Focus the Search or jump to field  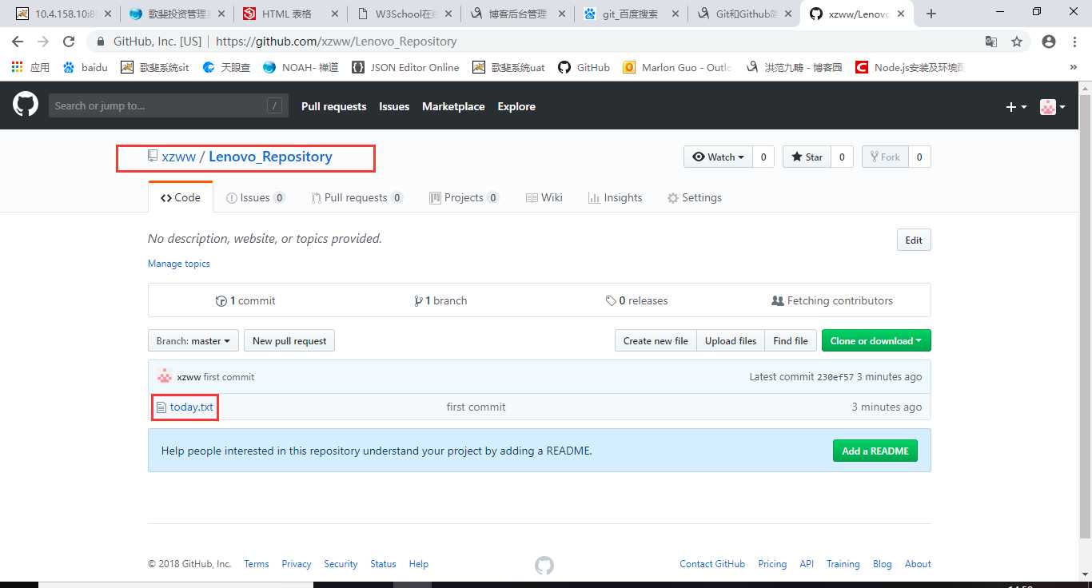(169, 106)
